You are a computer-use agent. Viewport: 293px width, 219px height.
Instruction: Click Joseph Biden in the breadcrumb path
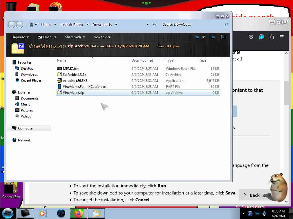pyautogui.click(x=71, y=25)
